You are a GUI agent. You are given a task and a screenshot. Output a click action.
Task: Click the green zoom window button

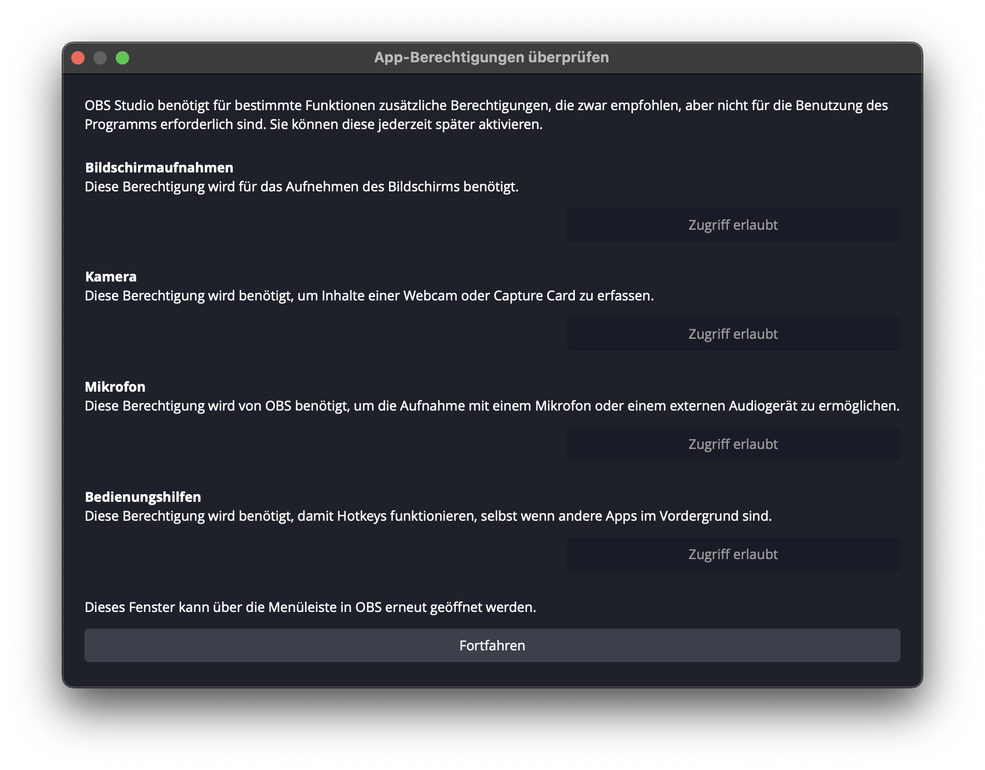click(122, 58)
